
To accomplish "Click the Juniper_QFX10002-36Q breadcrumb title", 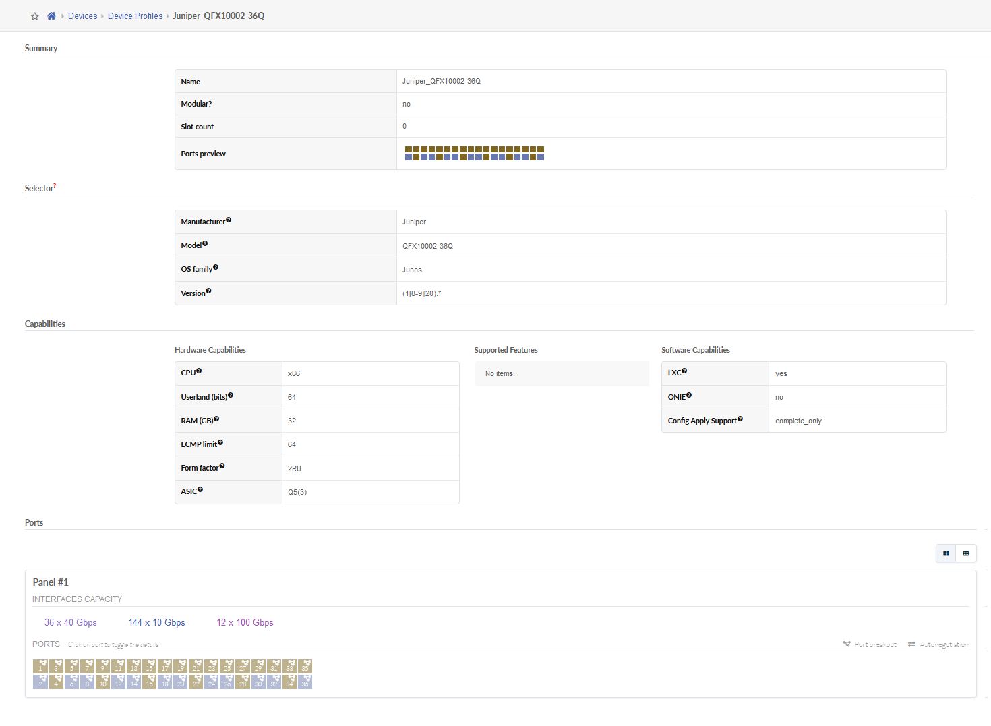I will pos(219,16).
